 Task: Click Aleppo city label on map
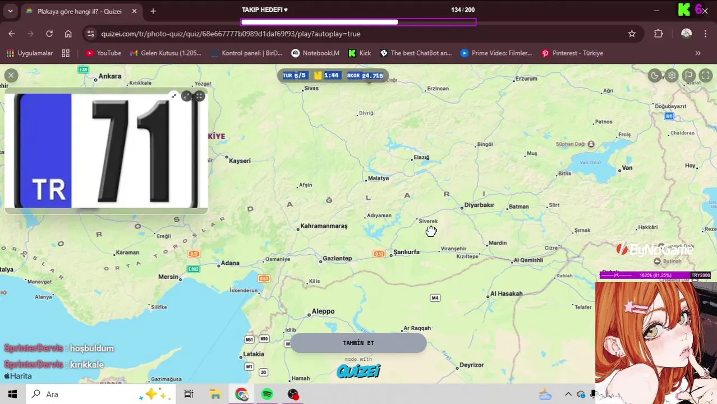point(323,311)
